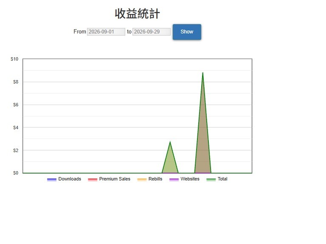Viewport: 326px width, 244px height.
Task: Toggle the Rebills legend swatch
Action: click(142, 180)
